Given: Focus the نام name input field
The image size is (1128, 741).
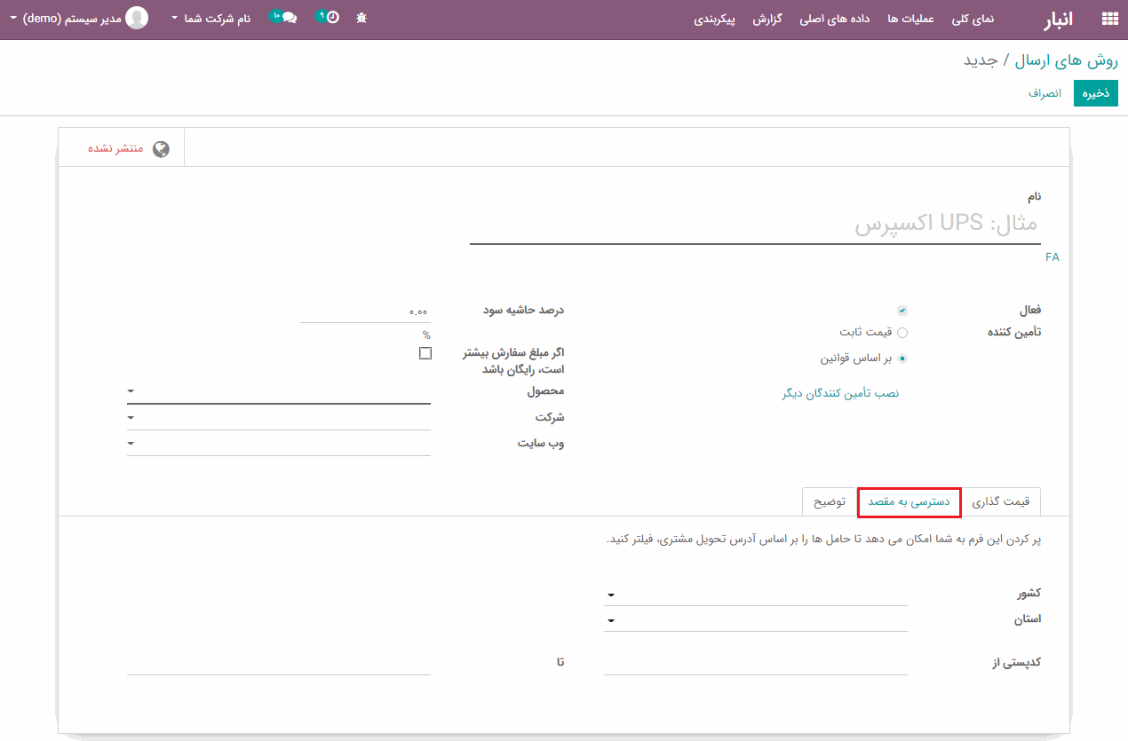Looking at the screenshot, I should 755,224.
